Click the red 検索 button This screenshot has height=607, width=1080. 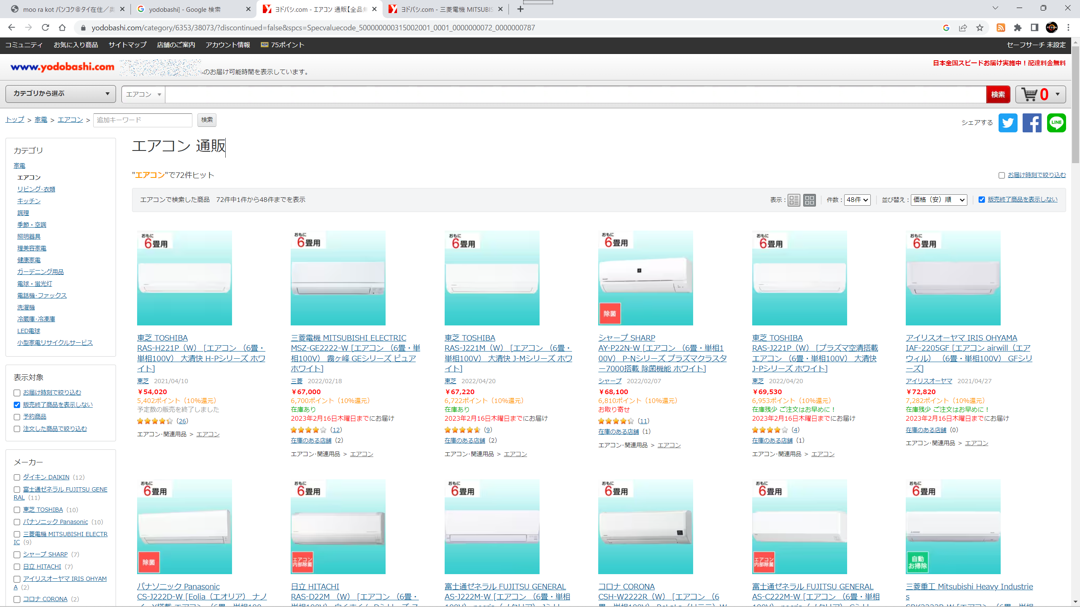point(998,94)
